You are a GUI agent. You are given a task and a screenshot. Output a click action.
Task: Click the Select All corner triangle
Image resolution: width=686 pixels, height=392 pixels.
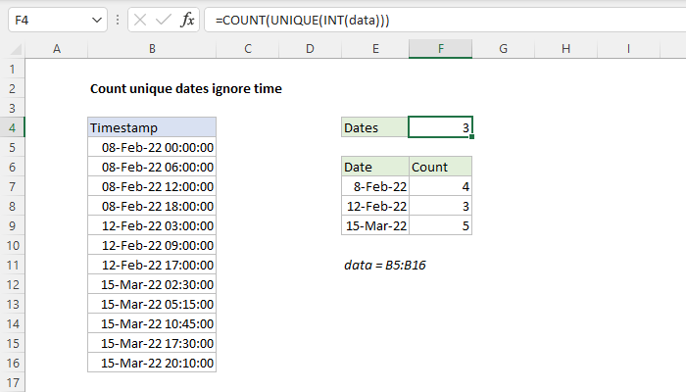click(x=13, y=49)
